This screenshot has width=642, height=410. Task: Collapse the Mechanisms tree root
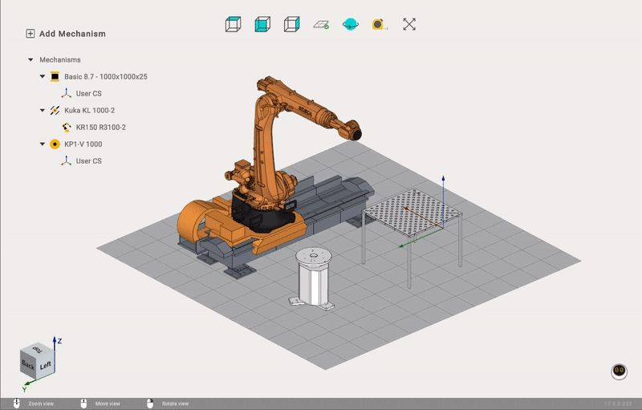pos(30,59)
